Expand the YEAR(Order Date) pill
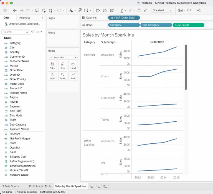Image resolution: width=213 pixels, height=194 pixels. tap(111, 18)
